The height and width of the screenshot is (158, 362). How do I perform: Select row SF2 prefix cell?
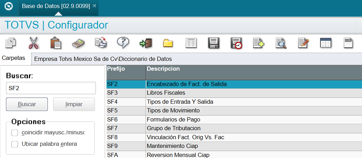126,84
